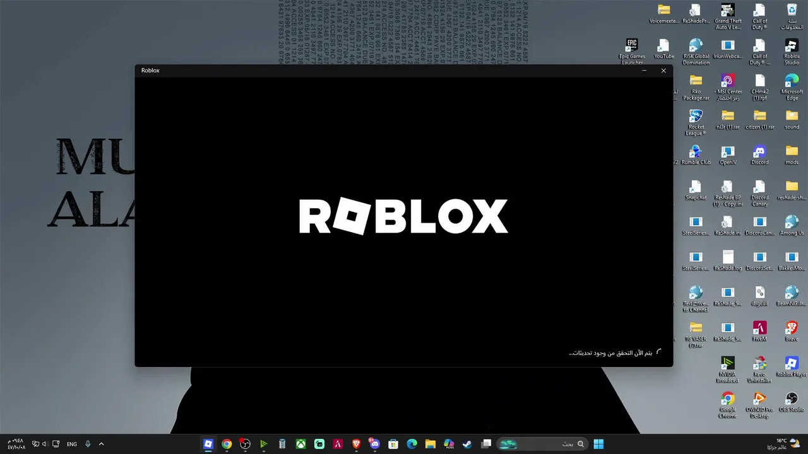Switch the ENG input language indicator
The image size is (808, 454).
coord(72,444)
